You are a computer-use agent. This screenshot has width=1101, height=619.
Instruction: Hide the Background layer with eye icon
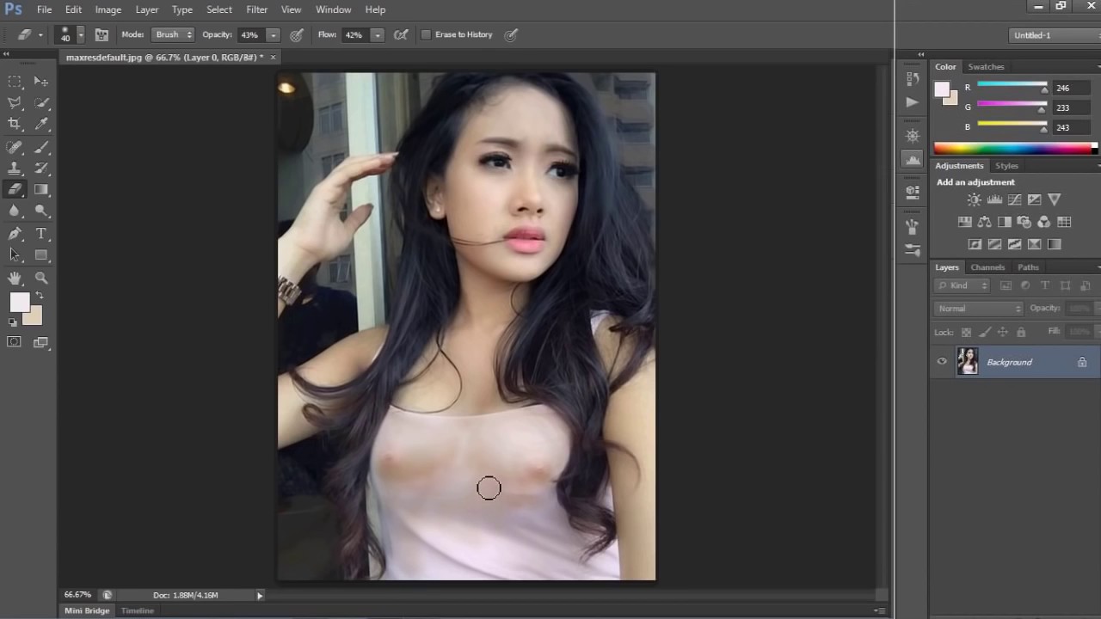(x=942, y=362)
